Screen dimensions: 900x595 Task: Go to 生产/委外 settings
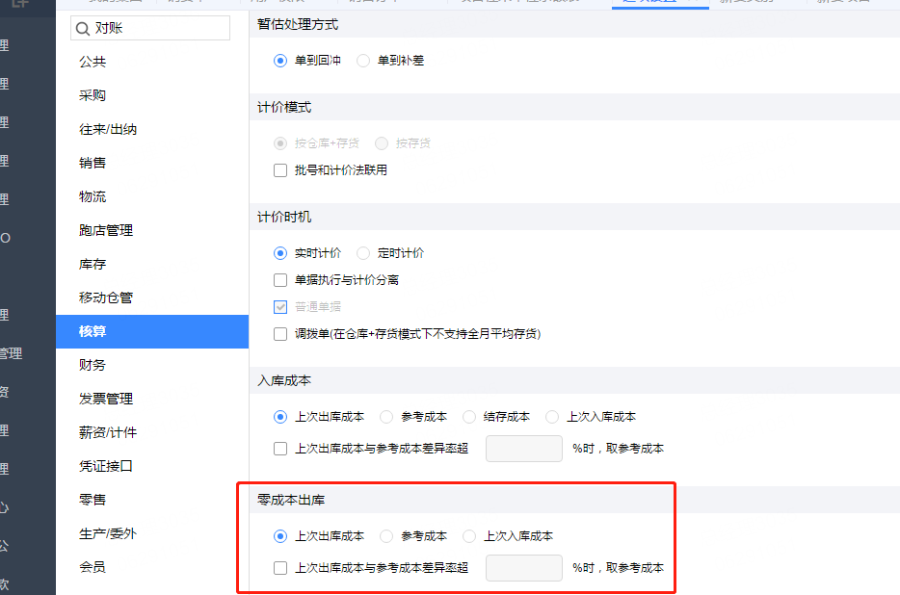click(x=152, y=533)
